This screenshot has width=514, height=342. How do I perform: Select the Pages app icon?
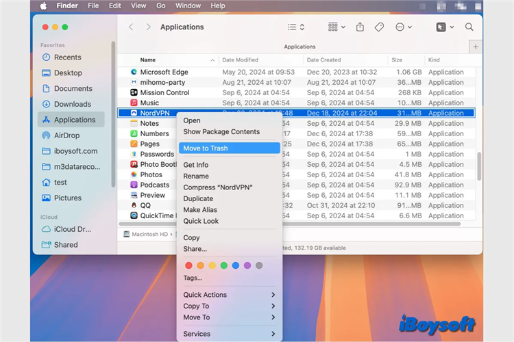(x=134, y=144)
